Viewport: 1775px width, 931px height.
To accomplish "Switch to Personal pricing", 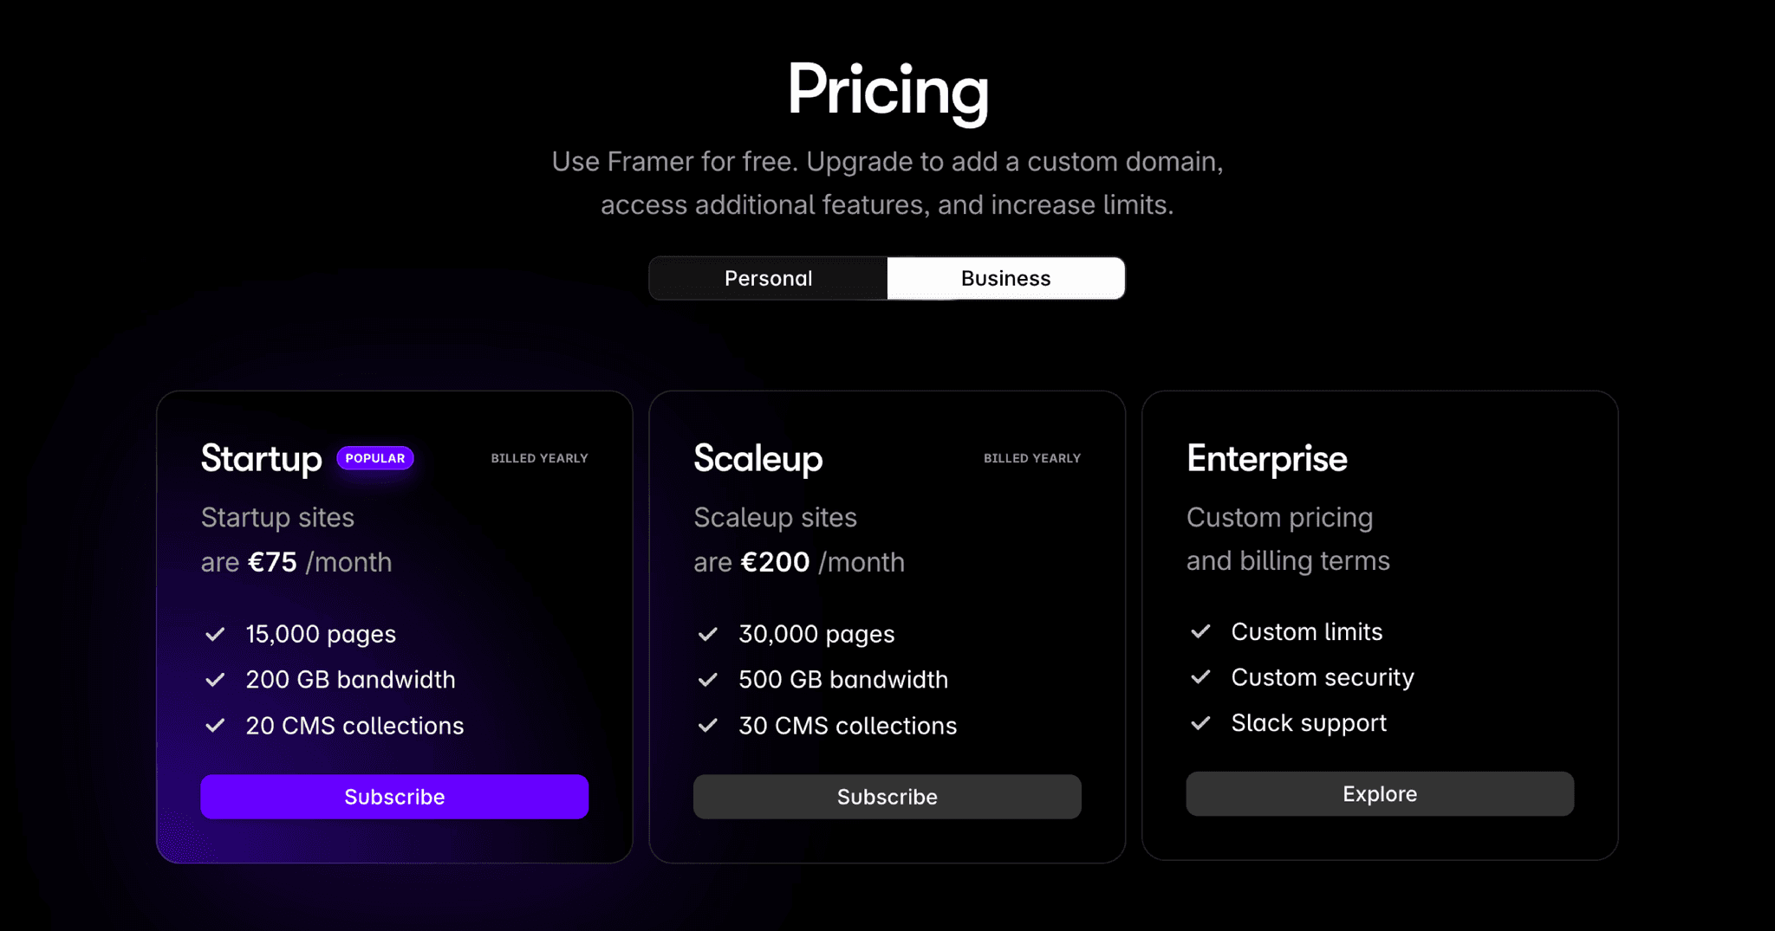I will 768,278.
